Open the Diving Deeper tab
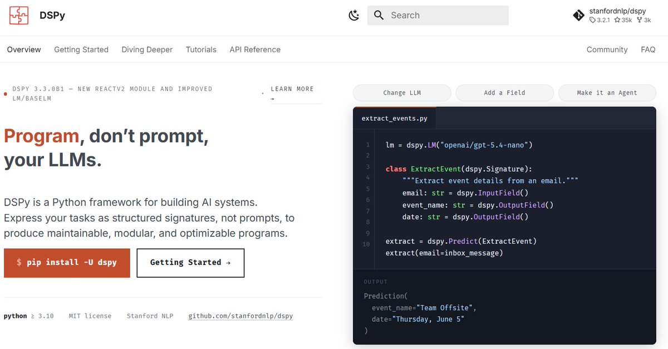 (x=147, y=50)
